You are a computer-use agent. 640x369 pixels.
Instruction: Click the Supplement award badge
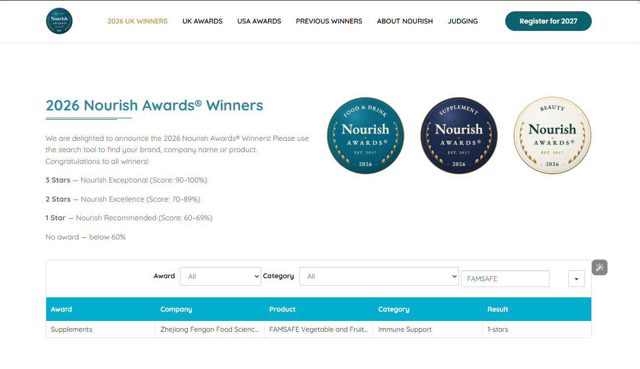pos(459,135)
